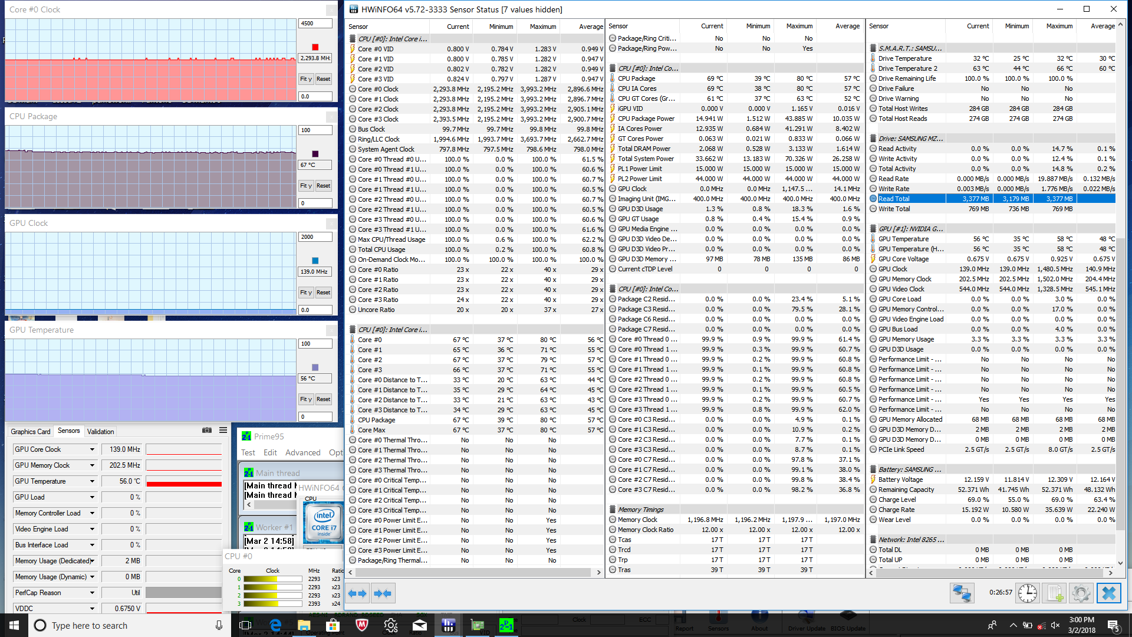
Task: Switch to GPU-Z taskbar button
Action: pyautogui.click(x=478, y=625)
